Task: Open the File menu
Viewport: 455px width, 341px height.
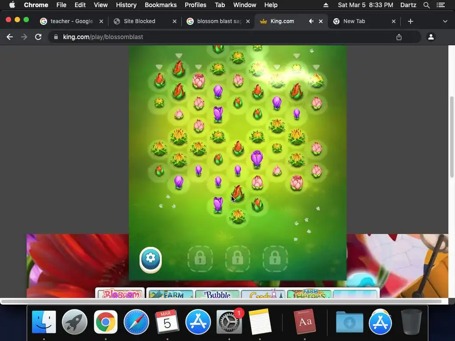Action: coord(61,5)
